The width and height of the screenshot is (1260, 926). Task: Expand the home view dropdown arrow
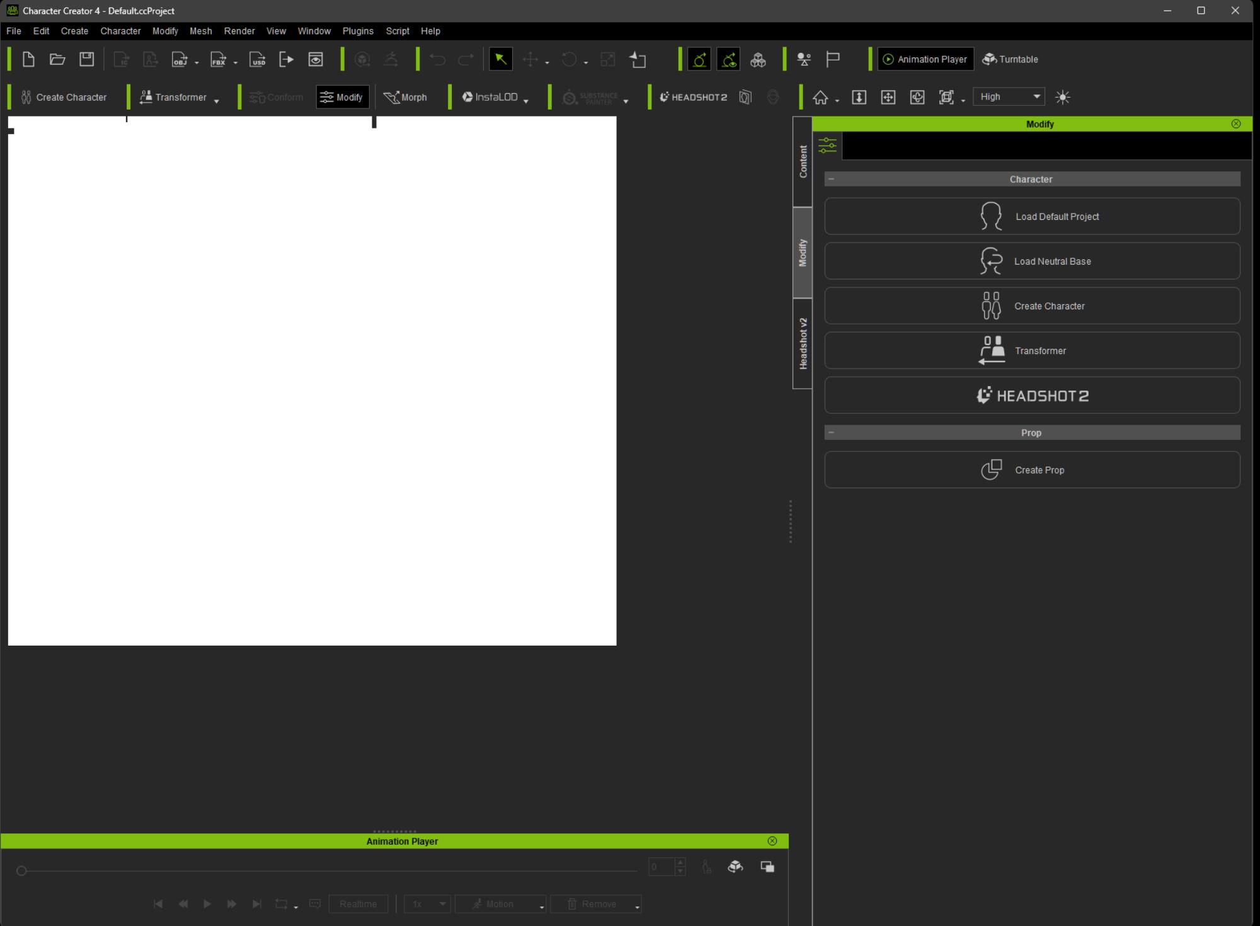click(x=837, y=101)
